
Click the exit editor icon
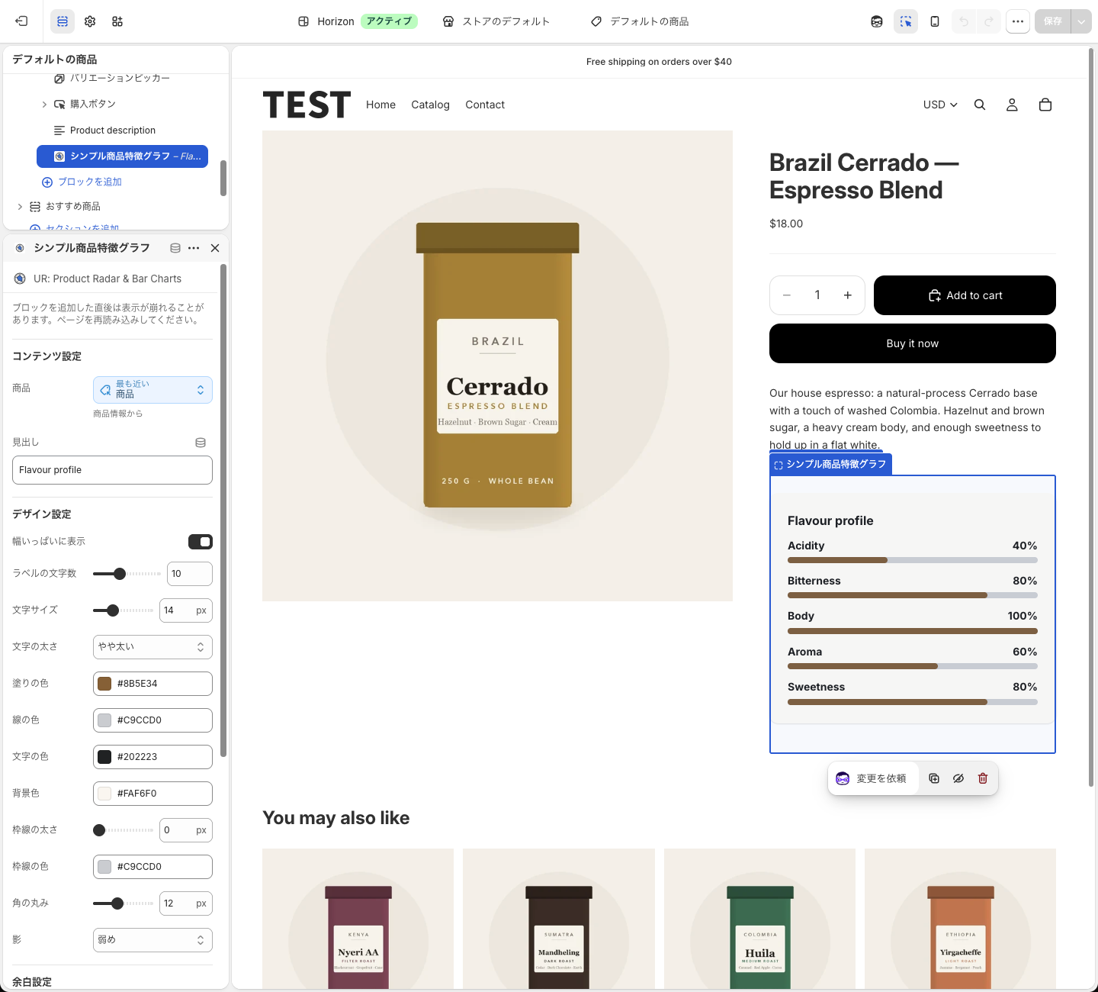[21, 21]
